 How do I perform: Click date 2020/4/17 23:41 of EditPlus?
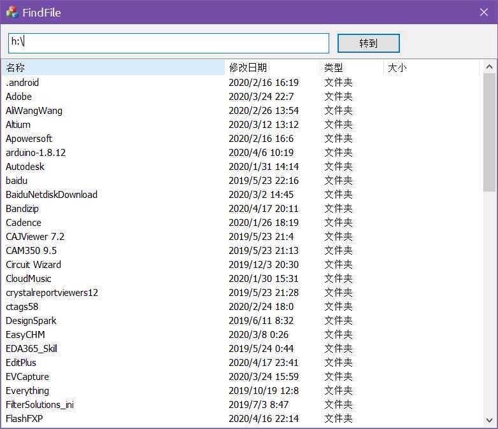pyautogui.click(x=264, y=363)
